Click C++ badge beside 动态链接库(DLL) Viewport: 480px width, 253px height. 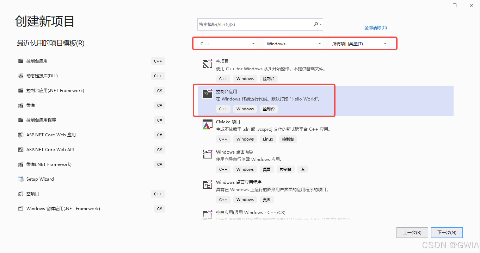tap(158, 76)
